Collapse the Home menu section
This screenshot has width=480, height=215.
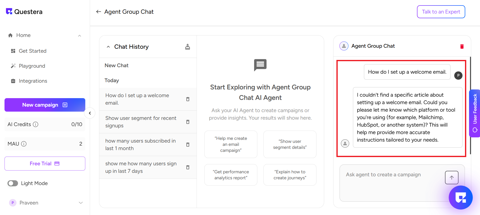[80, 36]
